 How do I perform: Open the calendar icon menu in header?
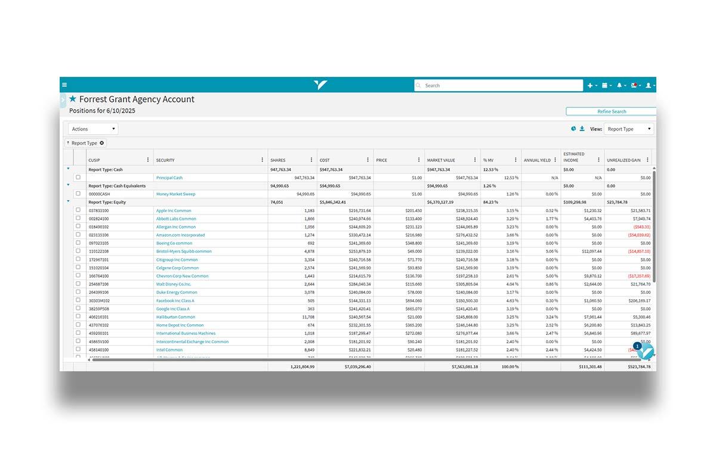coord(606,85)
